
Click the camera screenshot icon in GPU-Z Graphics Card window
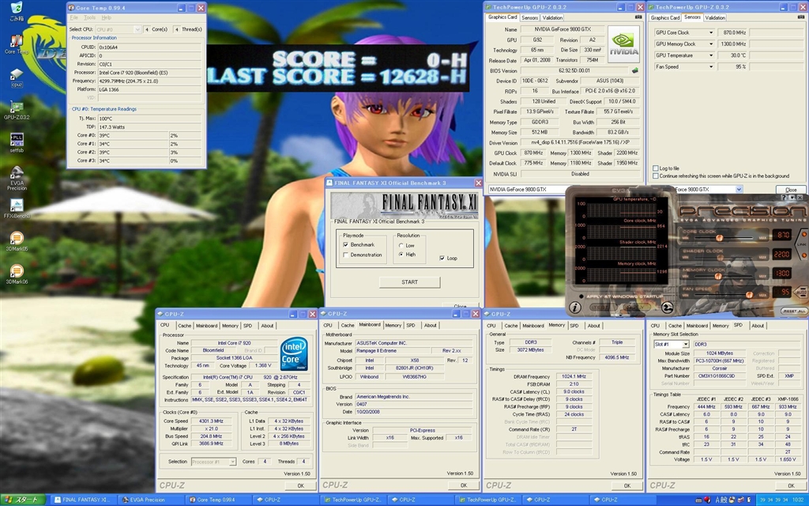coord(638,17)
